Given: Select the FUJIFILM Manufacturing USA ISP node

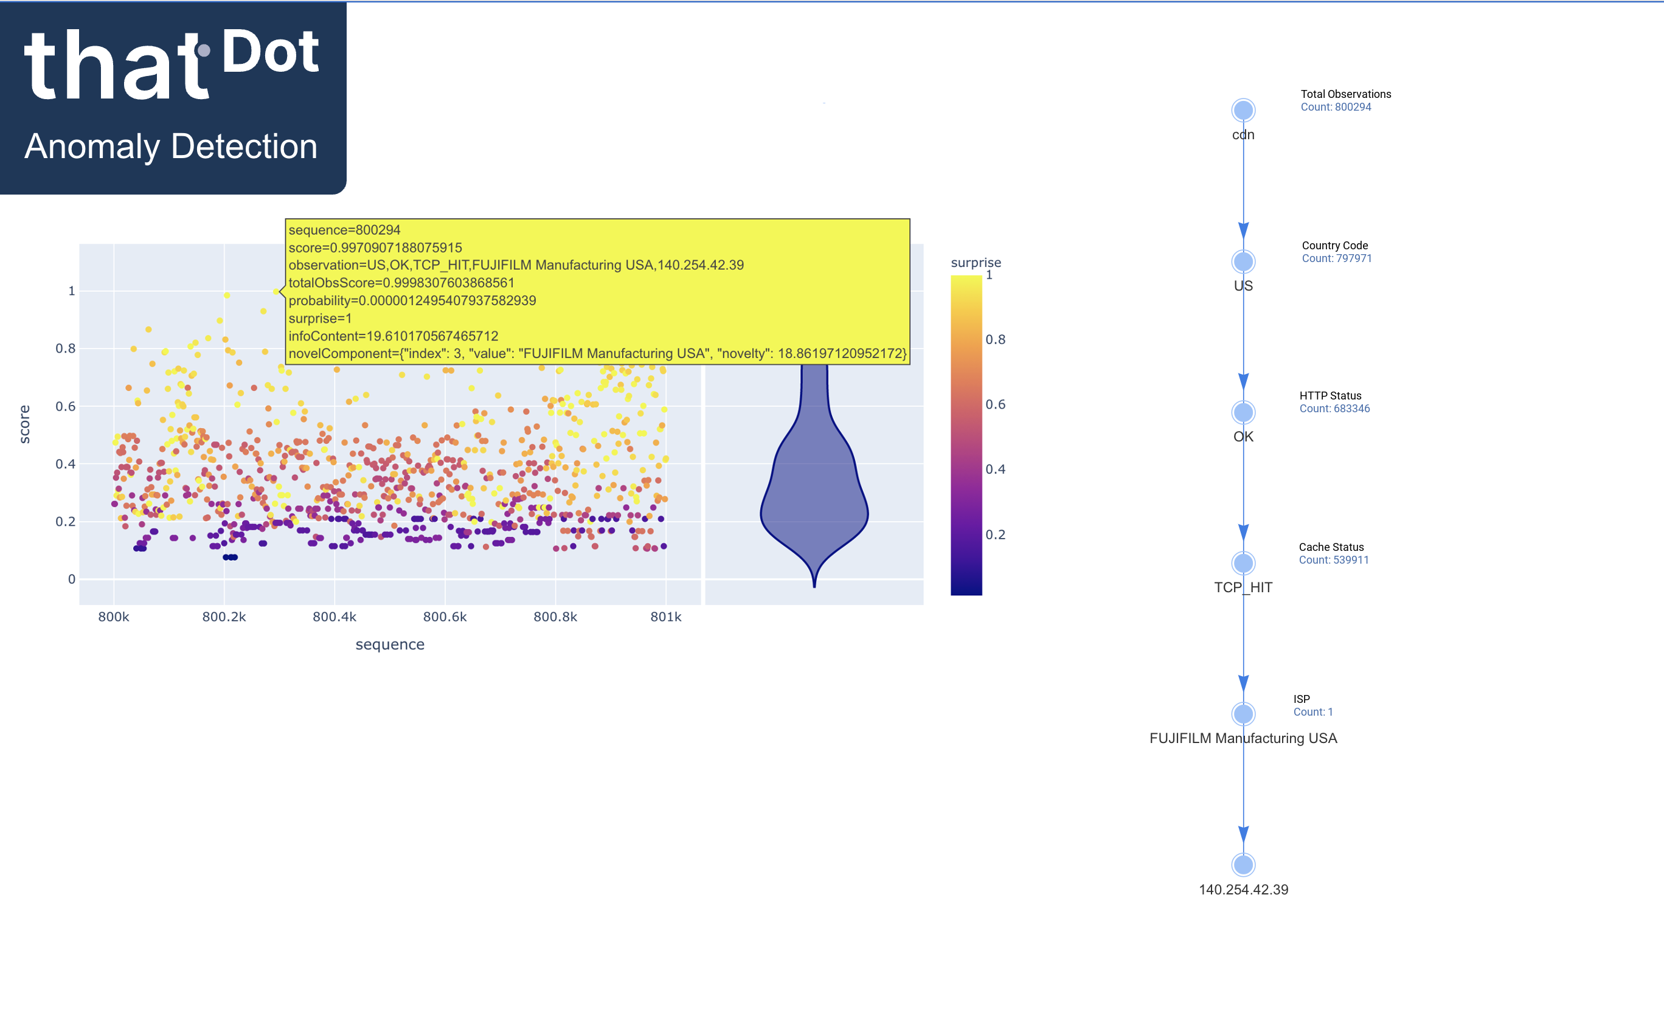Looking at the screenshot, I should point(1243,714).
